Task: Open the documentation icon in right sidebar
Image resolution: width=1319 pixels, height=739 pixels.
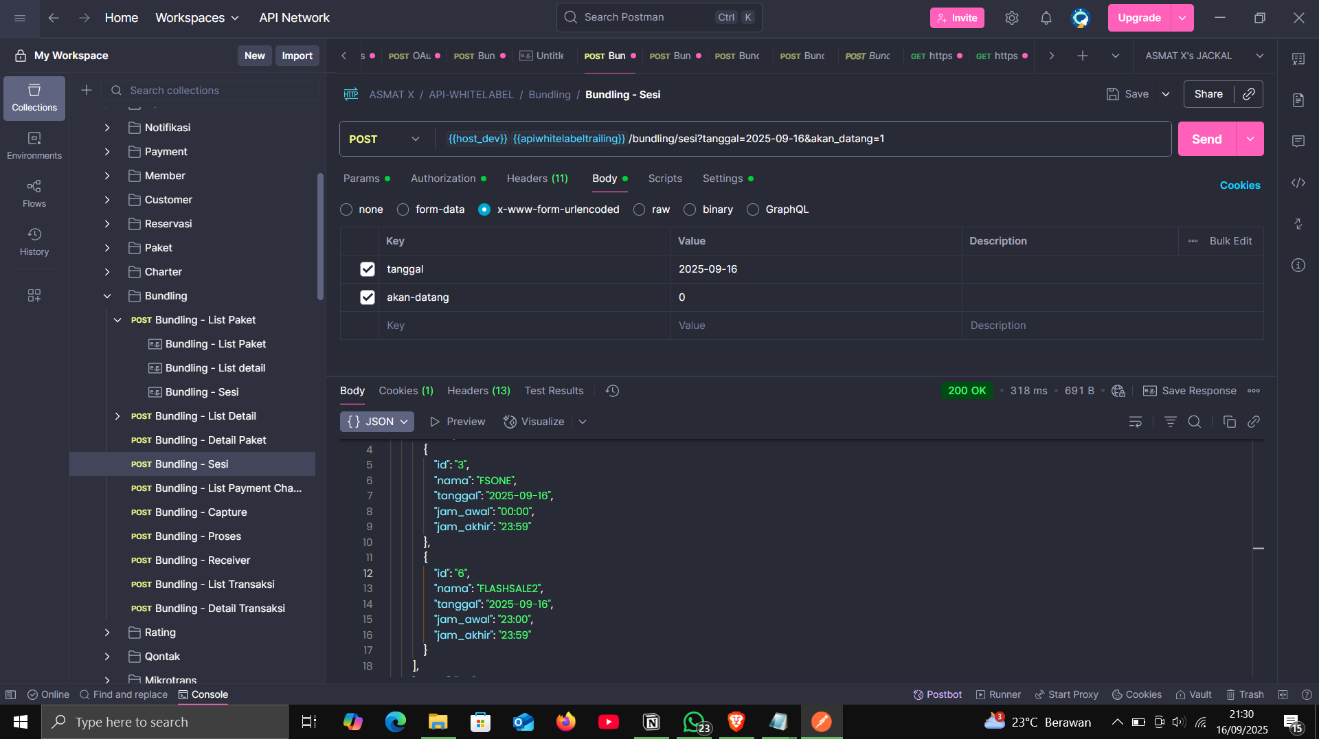Action: point(1298,100)
